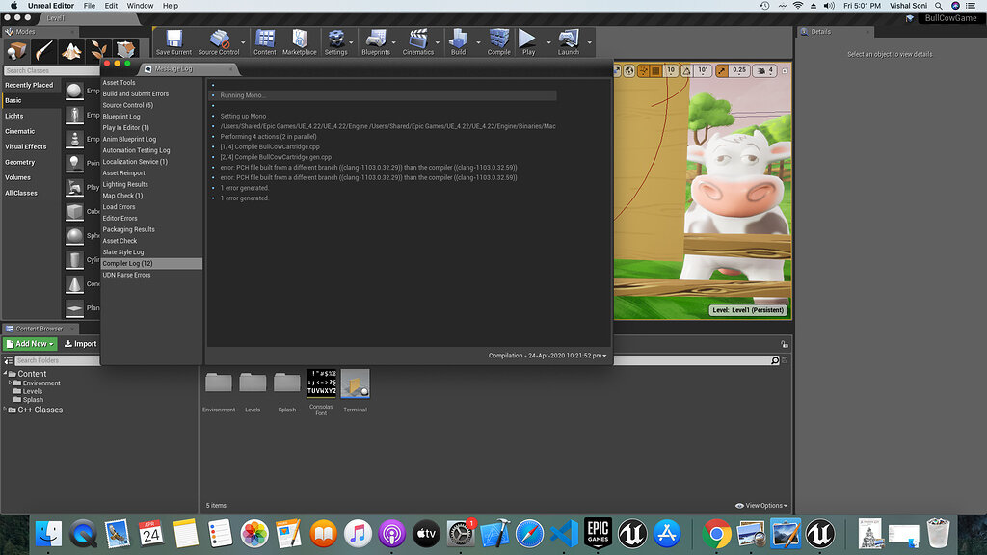The height and width of the screenshot is (555, 987).
Task: Open the Marketplace from the toolbar
Action: [x=299, y=40]
